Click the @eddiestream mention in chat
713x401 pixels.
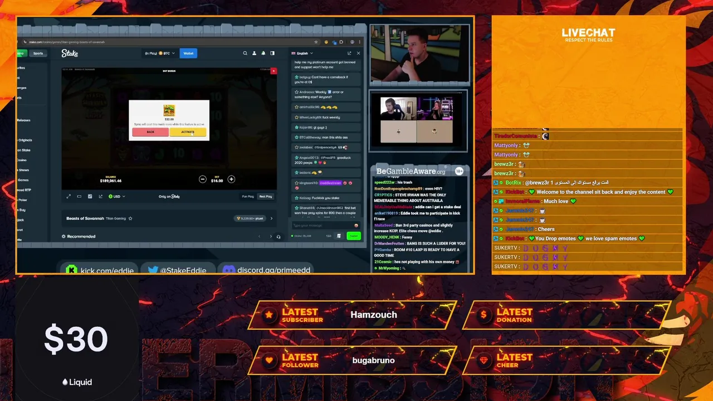click(330, 183)
